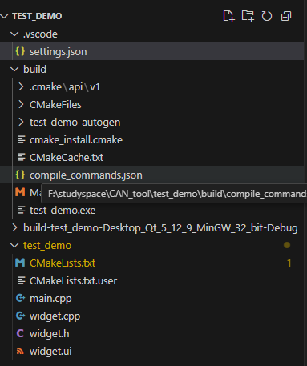
Task: Collapse the .vscode folder chevron
Action: point(14,34)
